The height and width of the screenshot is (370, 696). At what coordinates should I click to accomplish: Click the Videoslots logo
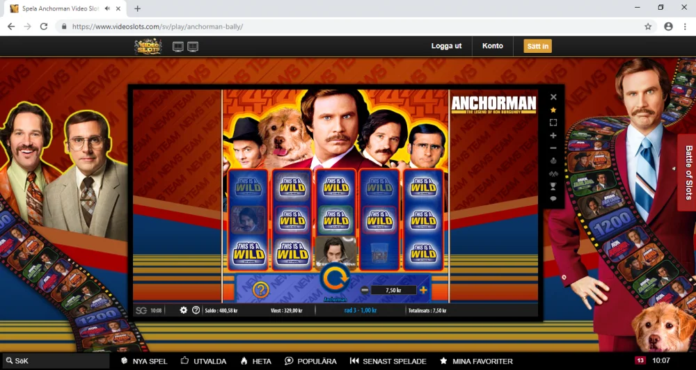[x=148, y=46]
